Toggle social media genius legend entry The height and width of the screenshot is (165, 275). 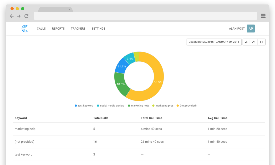click(110, 106)
